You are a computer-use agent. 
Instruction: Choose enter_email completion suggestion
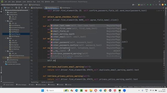coord(85,37)
